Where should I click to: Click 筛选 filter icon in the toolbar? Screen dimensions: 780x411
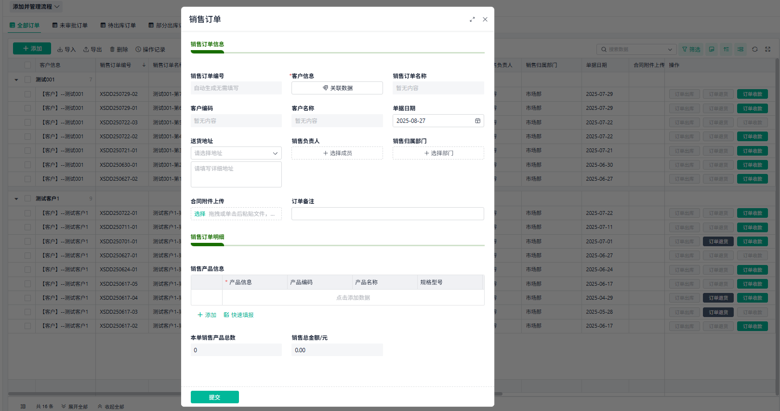pos(685,49)
